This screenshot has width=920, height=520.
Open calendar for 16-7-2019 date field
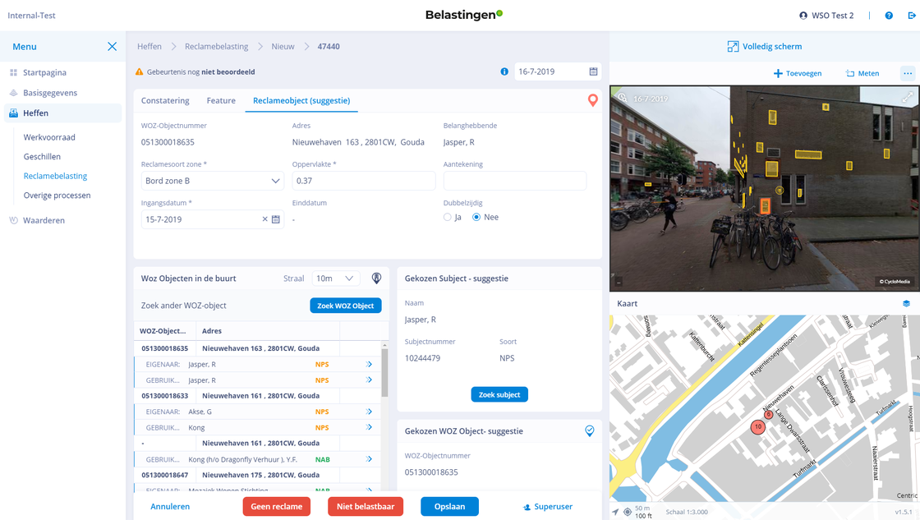(593, 71)
